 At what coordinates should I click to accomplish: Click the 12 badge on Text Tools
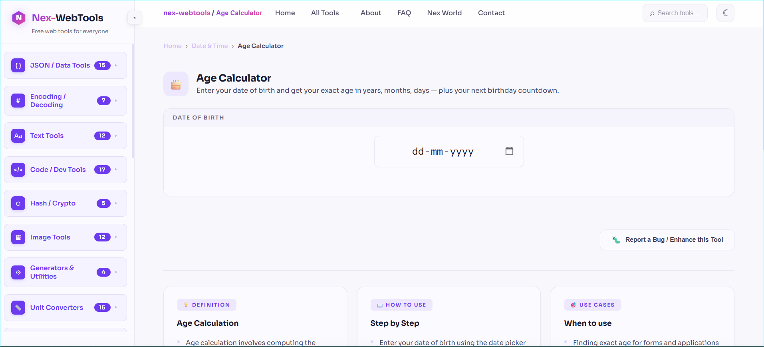(102, 136)
